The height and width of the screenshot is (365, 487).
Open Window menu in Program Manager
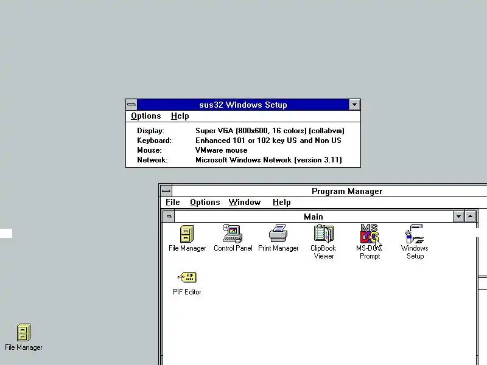245,203
